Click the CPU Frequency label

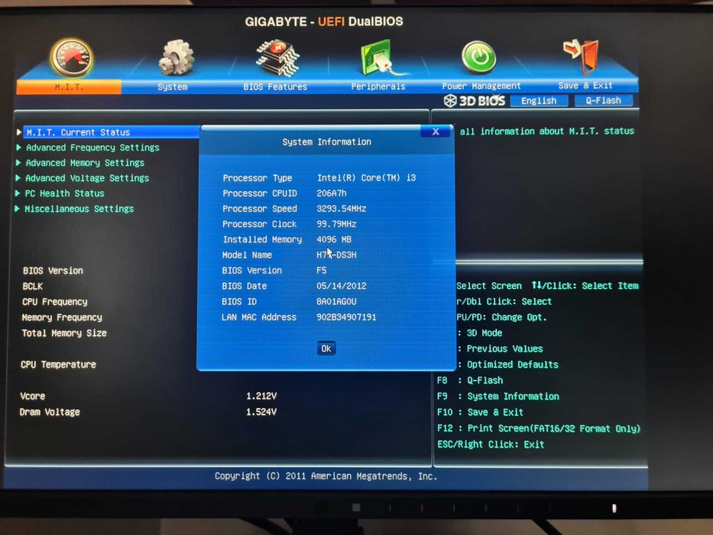click(x=54, y=302)
